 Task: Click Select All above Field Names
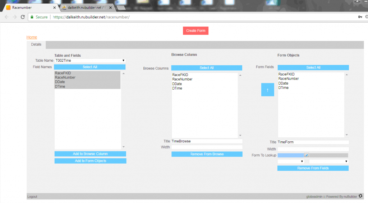pyautogui.click(x=89, y=67)
